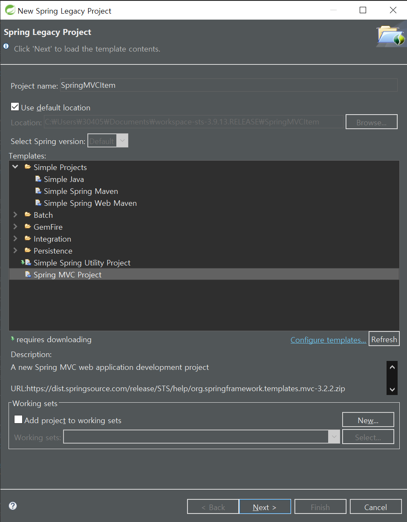This screenshot has height=522, width=407.
Task: Select the Simple Spring Web Maven template
Action: [x=90, y=203]
